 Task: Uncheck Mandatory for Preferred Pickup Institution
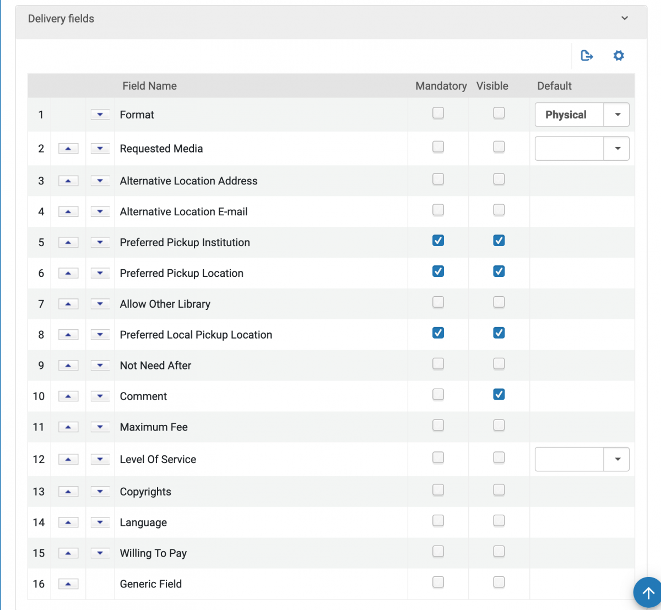click(x=438, y=241)
